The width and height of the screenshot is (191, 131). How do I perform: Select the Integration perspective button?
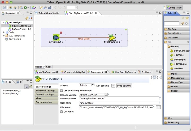pyautogui.click(x=174, y=8)
